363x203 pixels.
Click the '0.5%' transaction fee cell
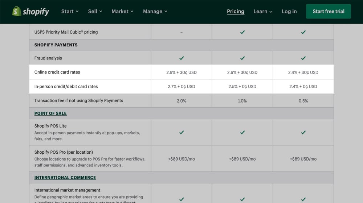coord(303,101)
